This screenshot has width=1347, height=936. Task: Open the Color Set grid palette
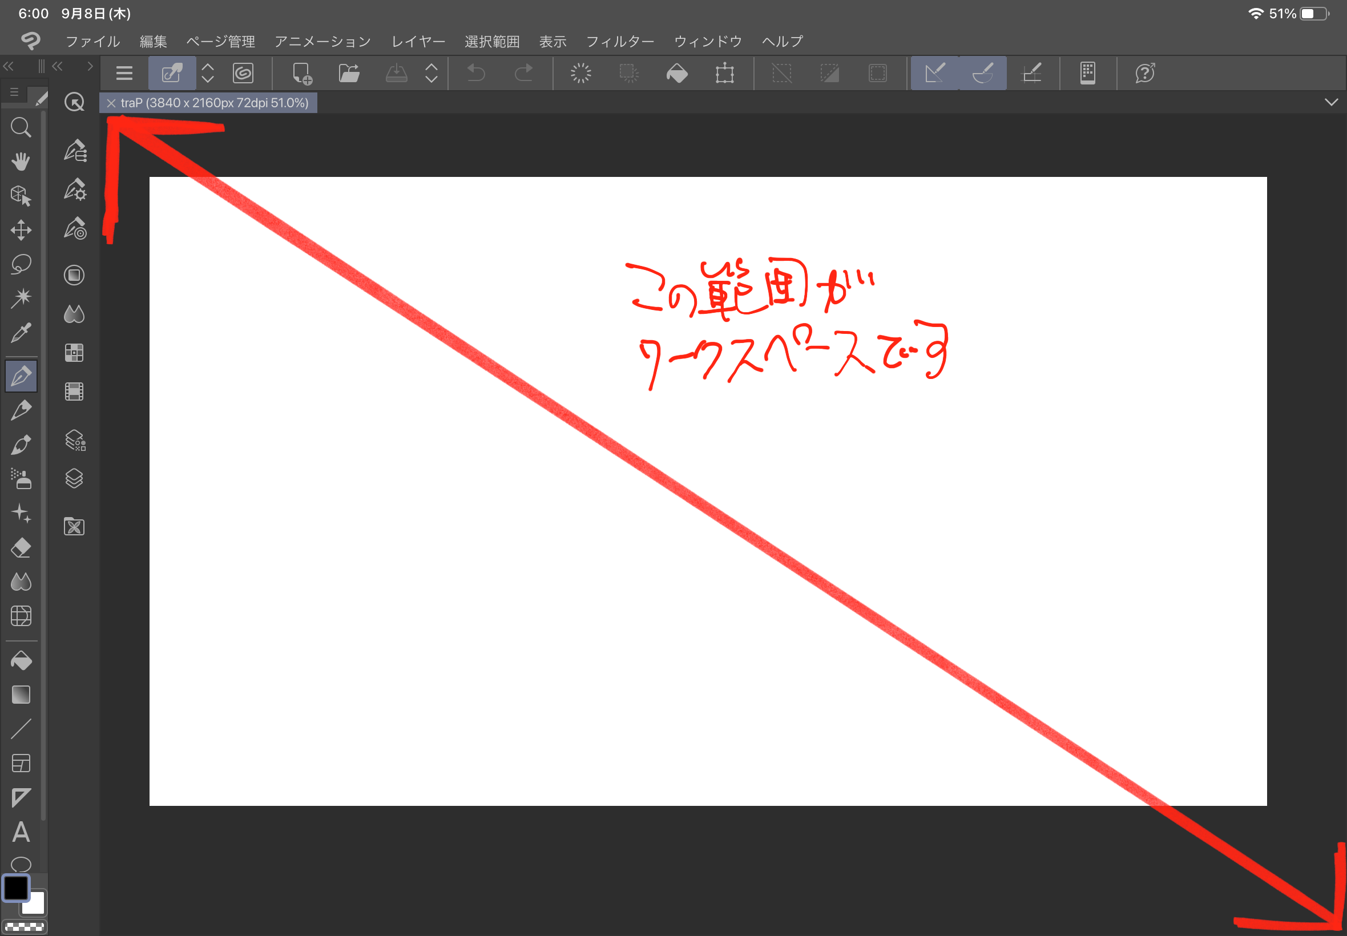point(74,353)
